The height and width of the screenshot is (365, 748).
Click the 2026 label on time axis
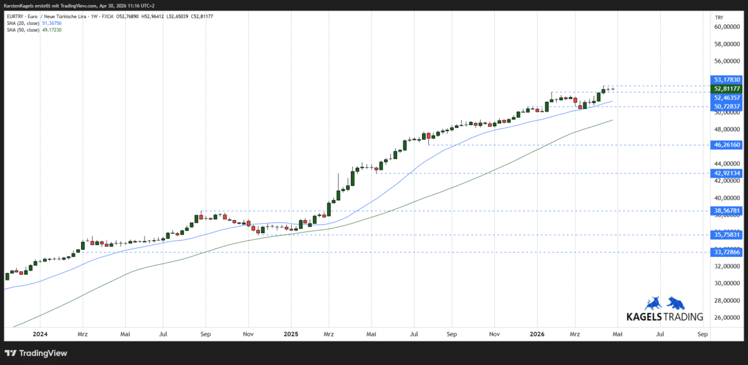click(538, 334)
